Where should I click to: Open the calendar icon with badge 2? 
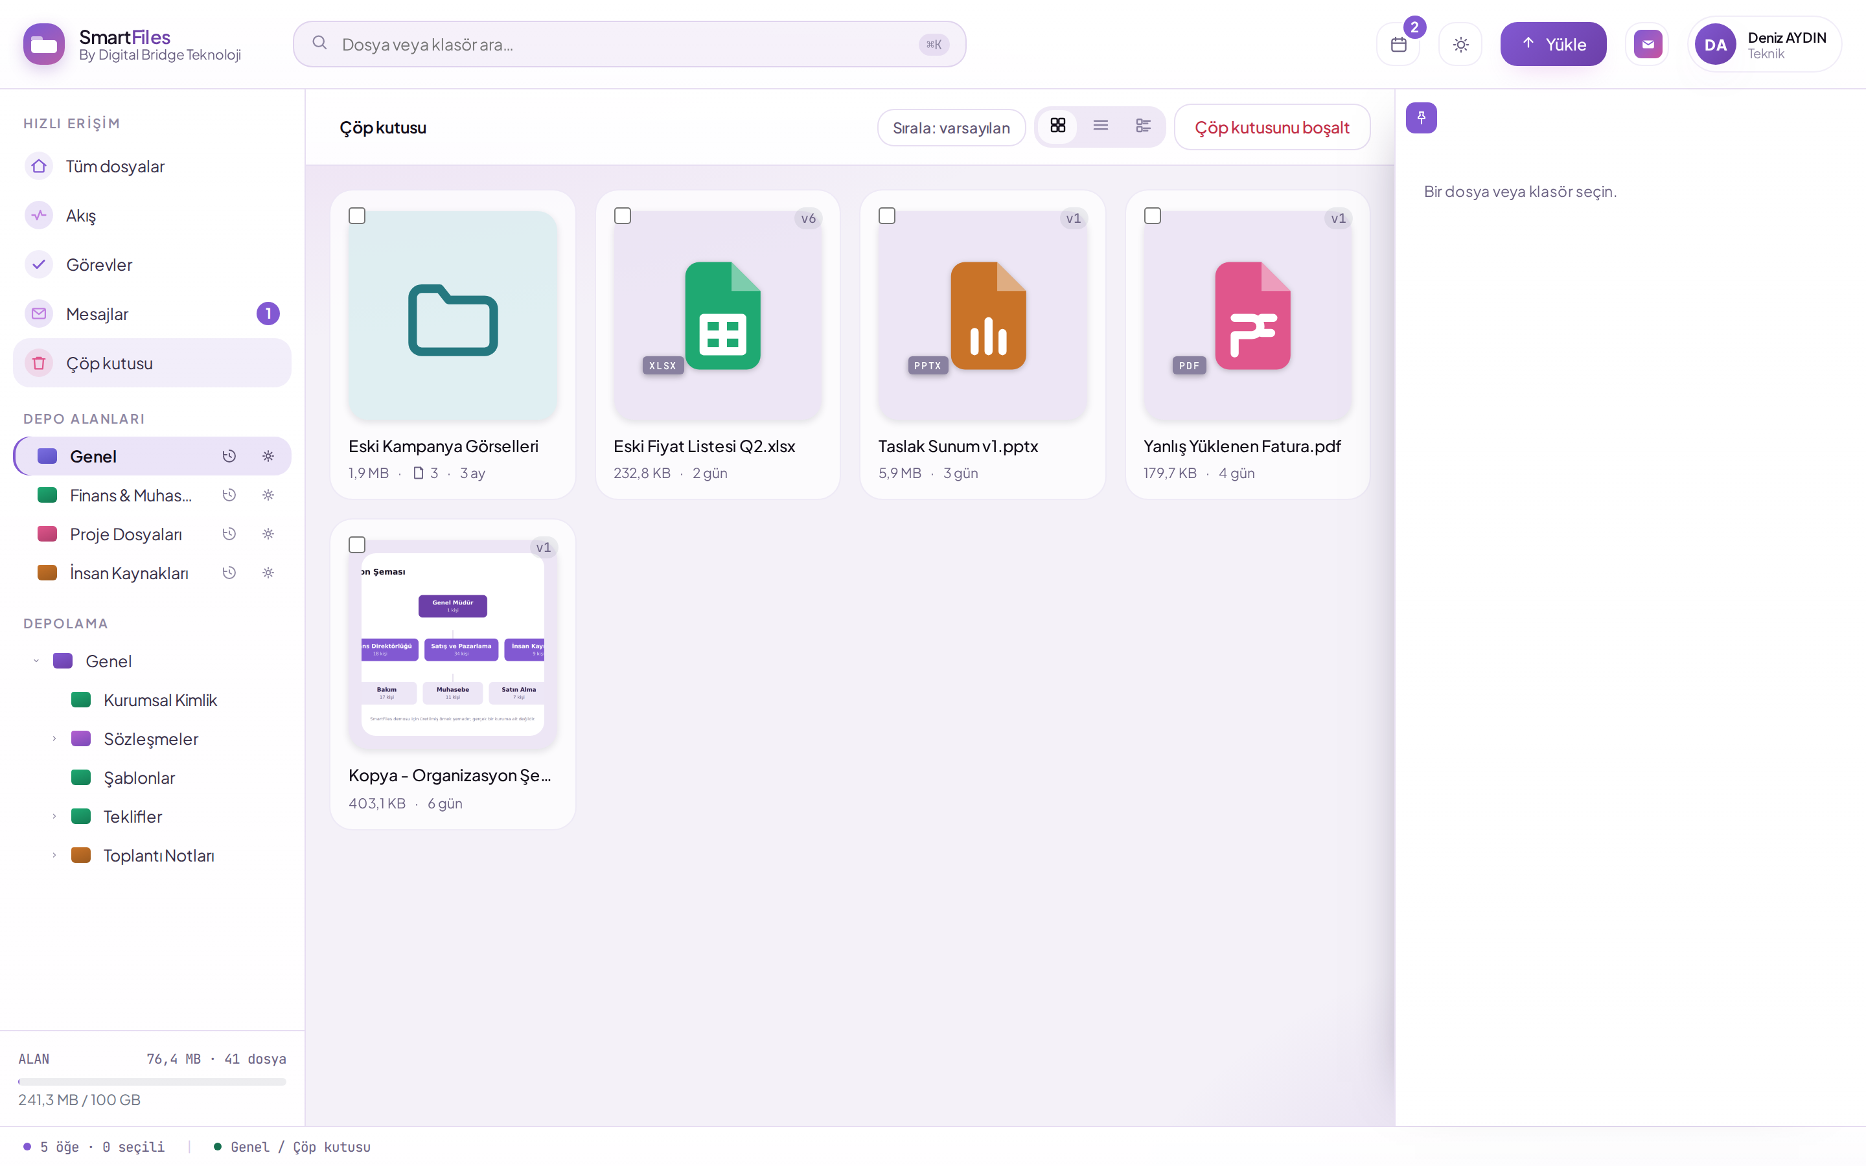pyautogui.click(x=1399, y=45)
